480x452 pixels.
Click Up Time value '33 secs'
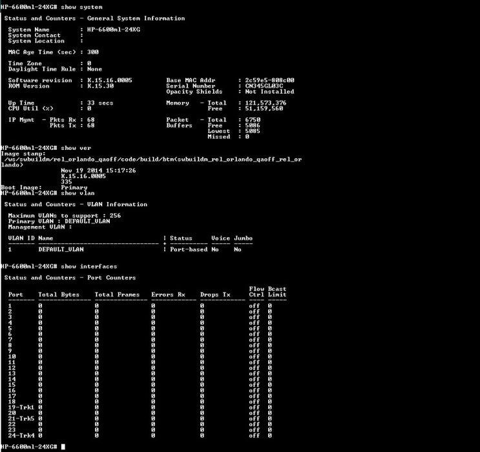100,103
